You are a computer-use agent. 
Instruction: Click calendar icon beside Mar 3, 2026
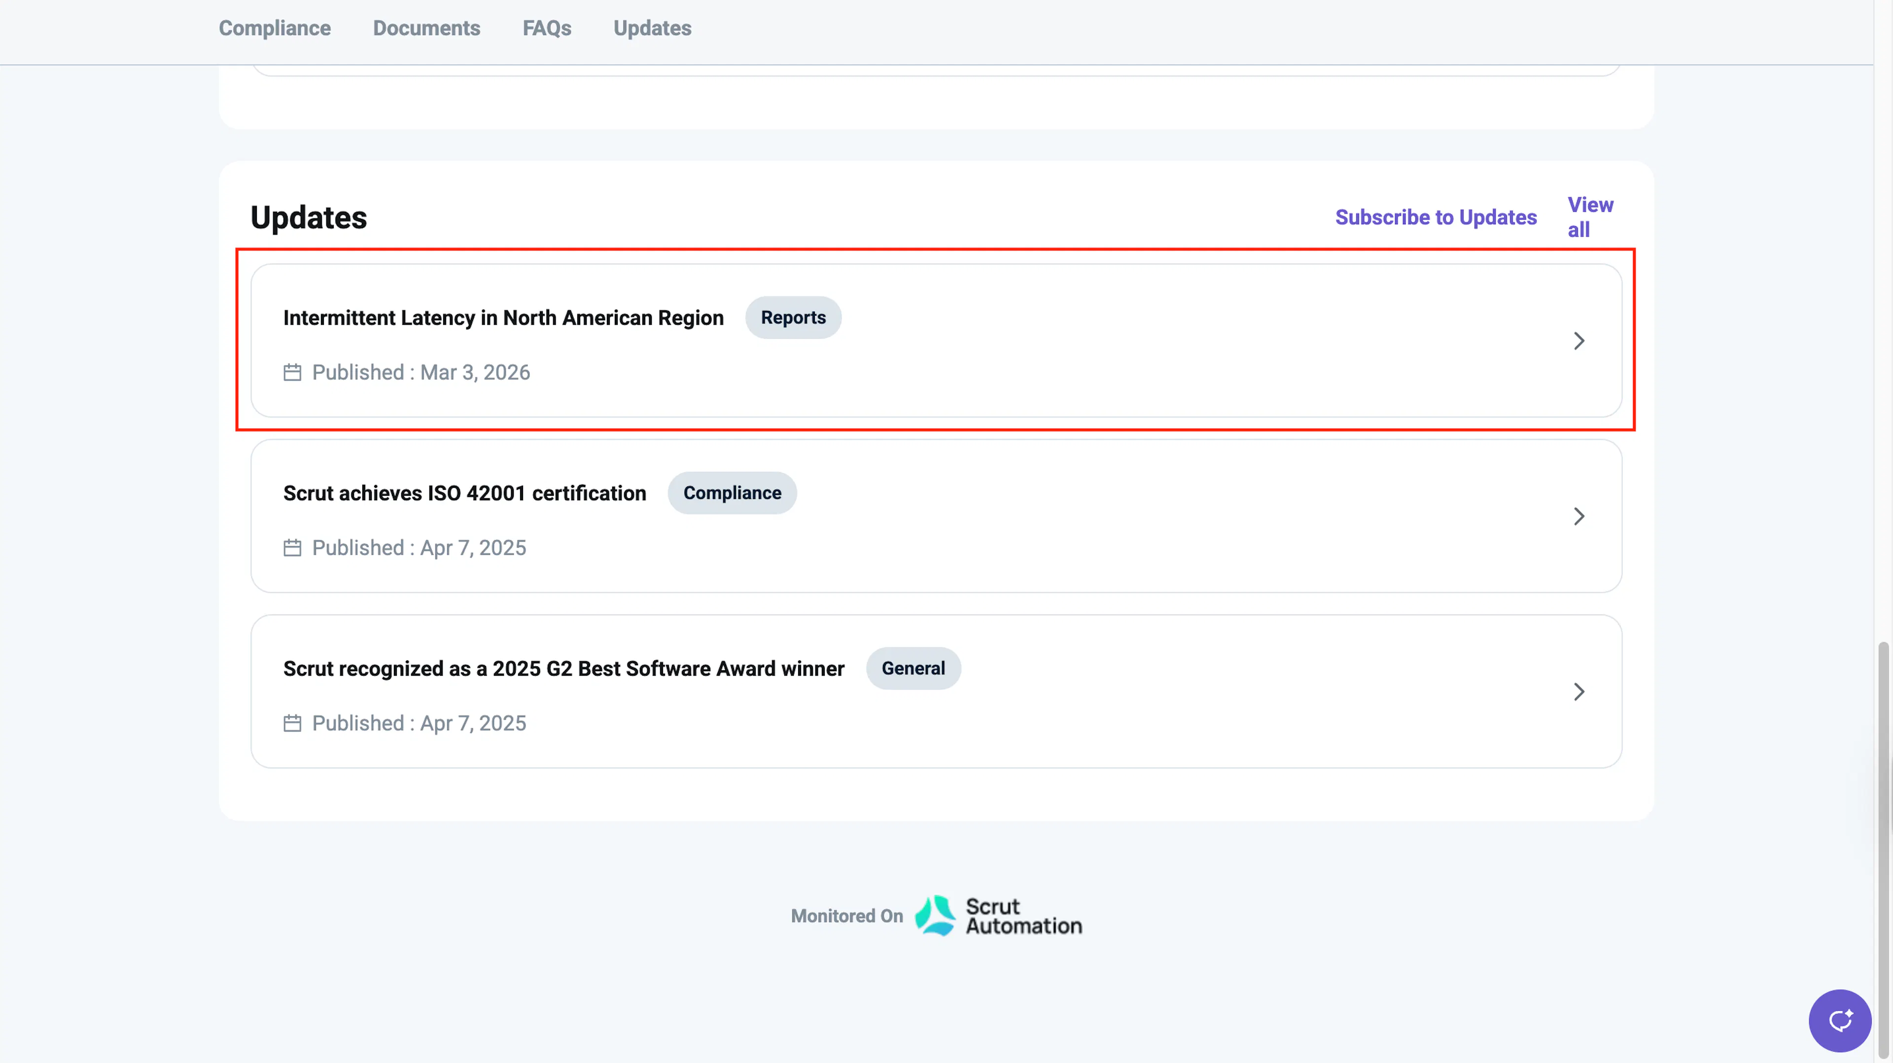point(292,373)
